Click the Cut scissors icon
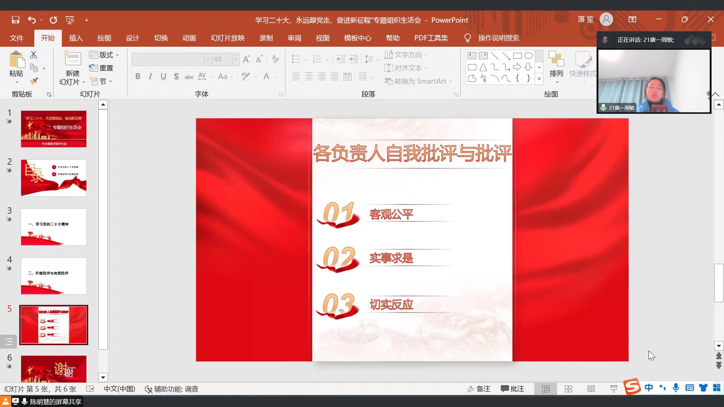The height and width of the screenshot is (407, 724). [x=34, y=55]
